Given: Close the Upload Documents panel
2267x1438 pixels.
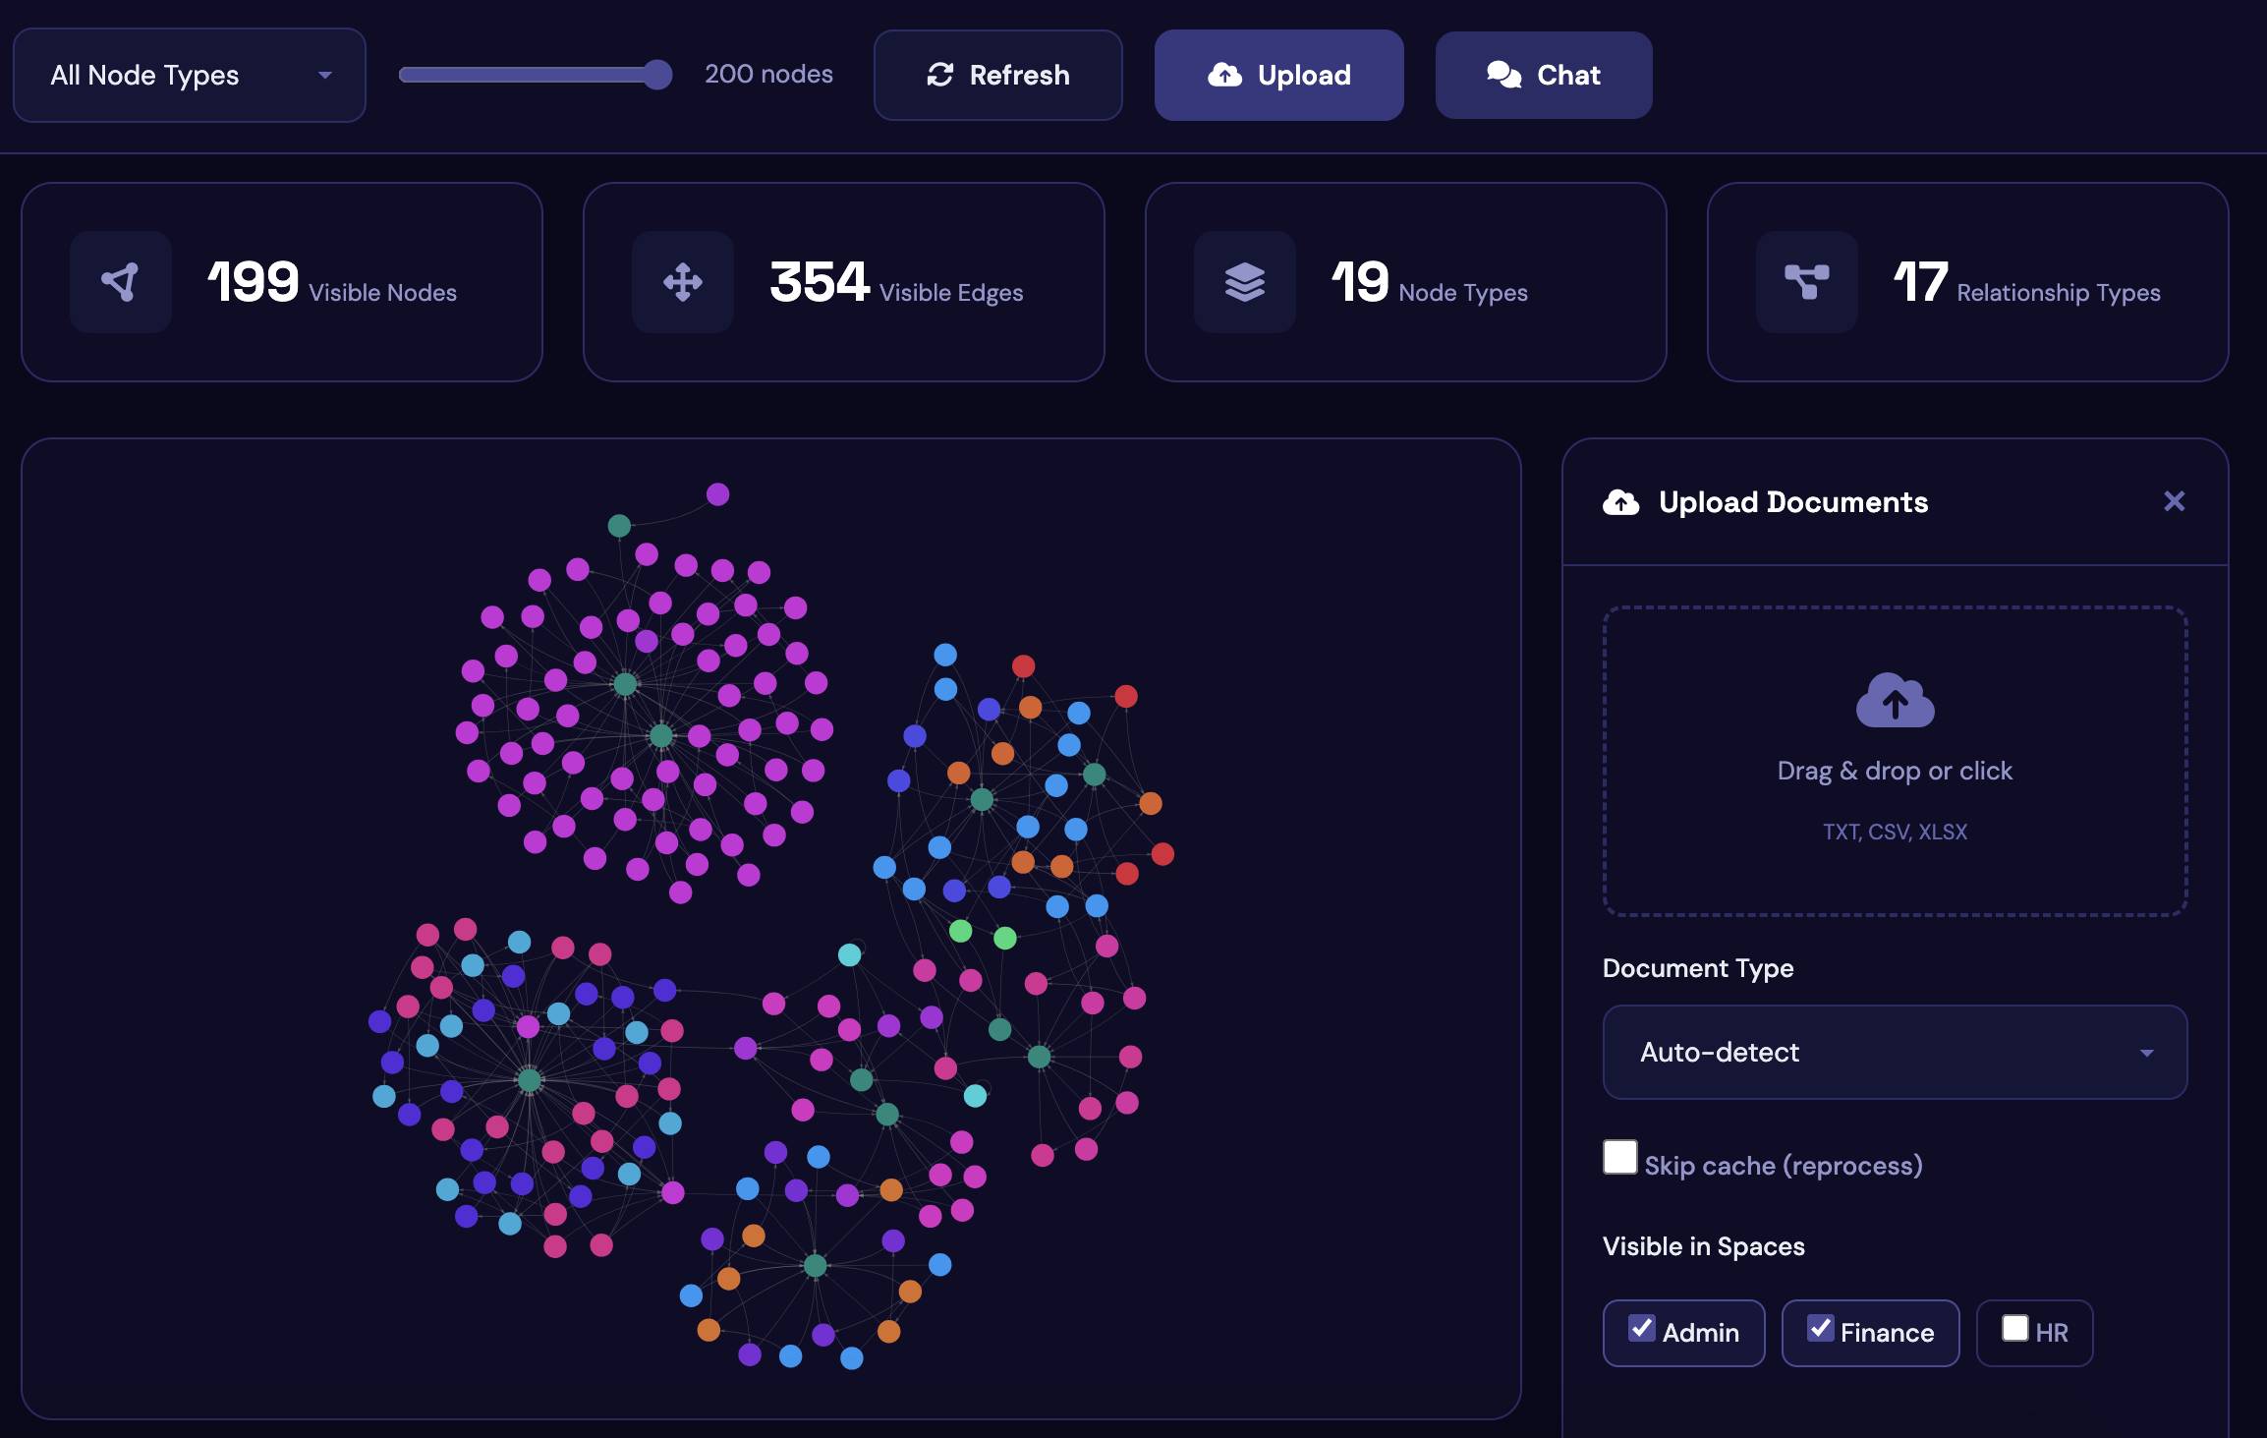Looking at the screenshot, I should tap(2174, 501).
